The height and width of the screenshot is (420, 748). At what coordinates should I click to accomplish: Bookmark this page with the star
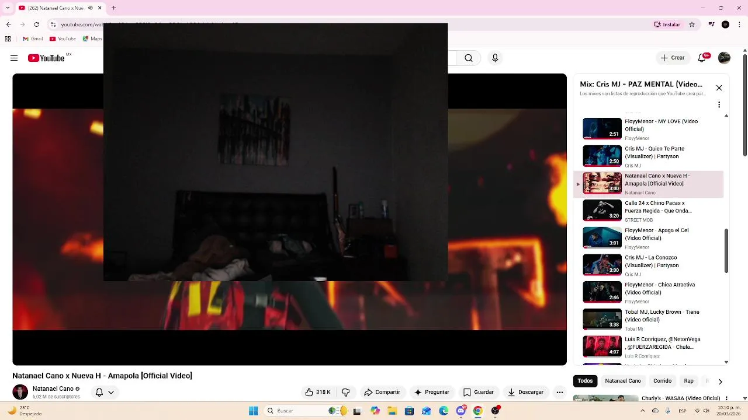tap(692, 24)
